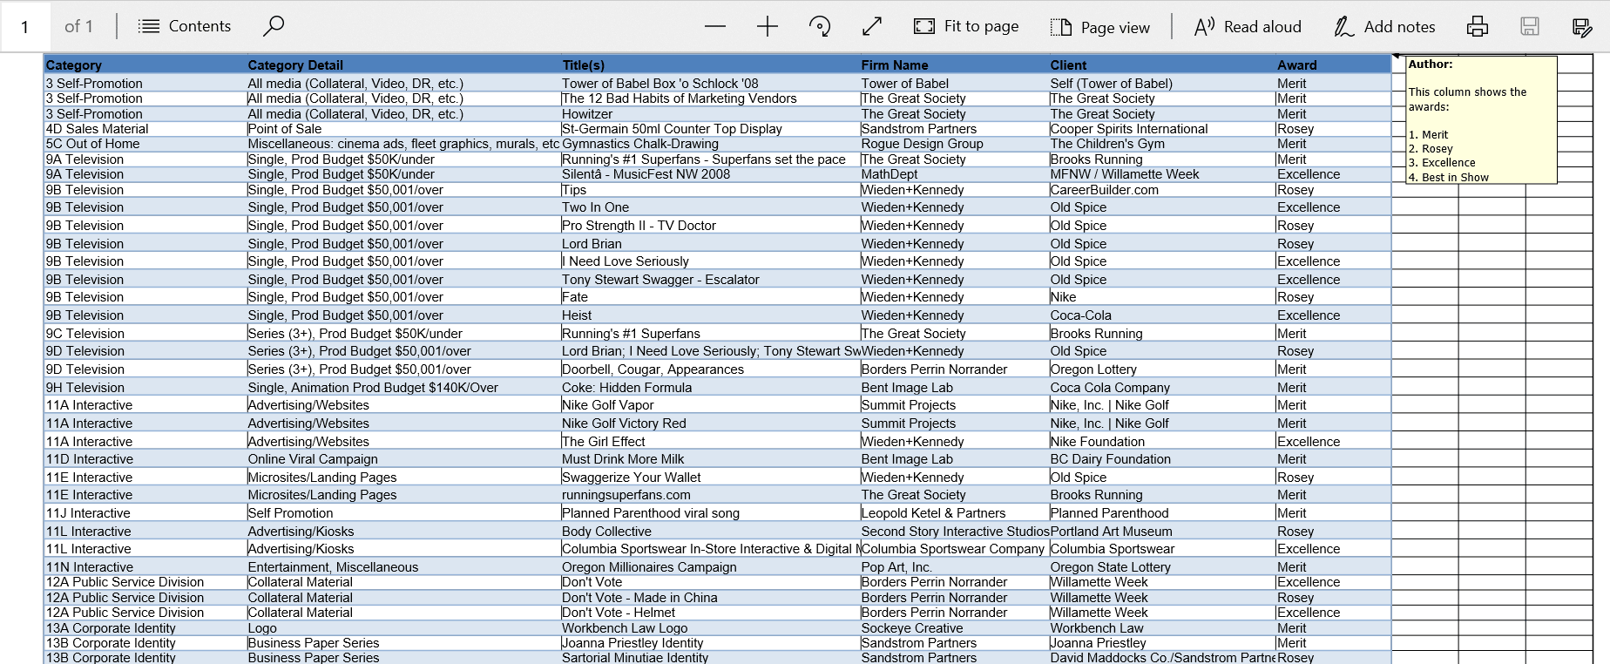This screenshot has width=1610, height=664.
Task: Click the search magnifier icon
Action: click(274, 26)
